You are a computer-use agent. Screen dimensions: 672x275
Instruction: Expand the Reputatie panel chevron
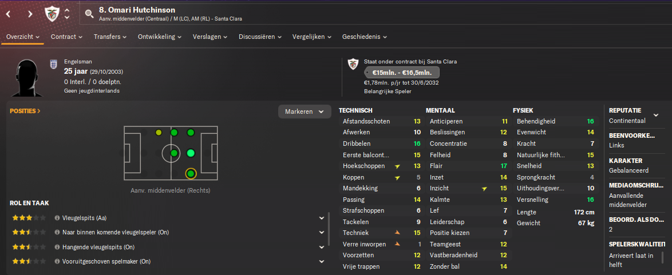click(x=656, y=115)
